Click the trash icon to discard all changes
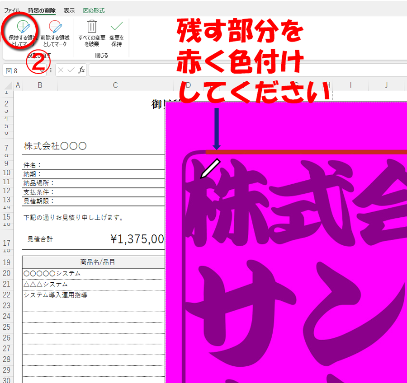This screenshot has width=407, height=383. coord(92,34)
